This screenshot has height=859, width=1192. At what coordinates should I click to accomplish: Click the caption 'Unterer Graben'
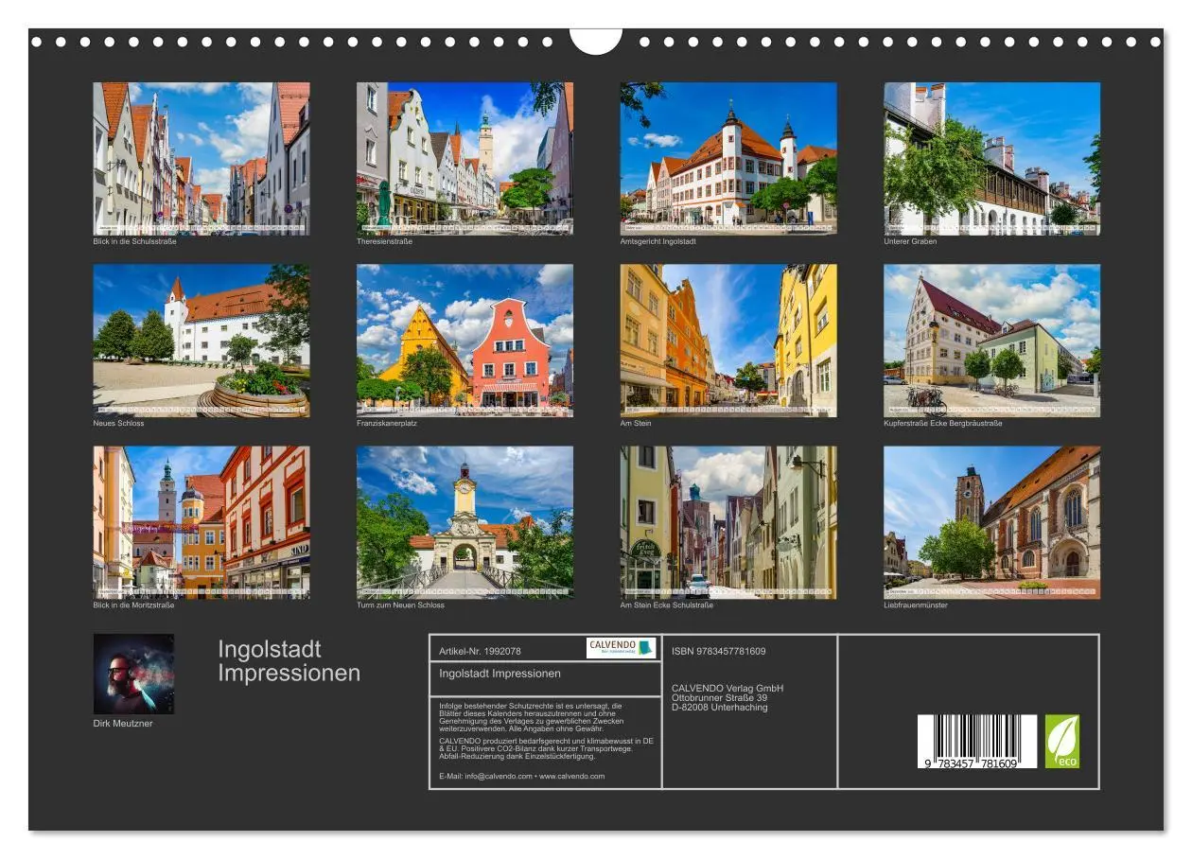point(910,241)
